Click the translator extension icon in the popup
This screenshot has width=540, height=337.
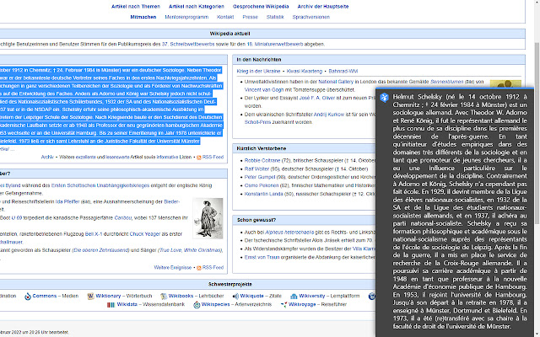(384, 98)
